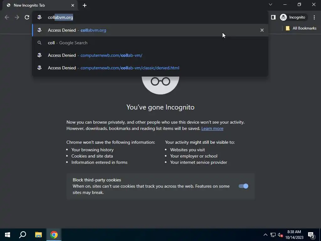The height and width of the screenshot is (241, 321).
Task: Pick the computernewb.com/collab-vm/ suggestion
Action: pos(150,55)
